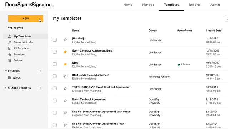Open Event Contract Agreement template
Viewport: 228px width, 129px height.
pos(89,100)
